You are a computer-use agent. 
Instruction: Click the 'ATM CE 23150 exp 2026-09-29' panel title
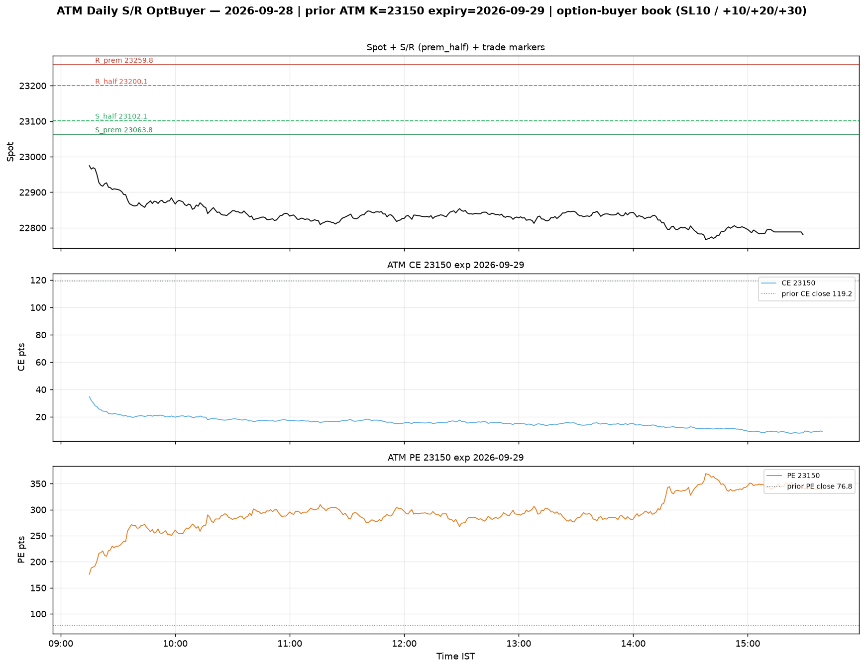pyautogui.click(x=455, y=265)
